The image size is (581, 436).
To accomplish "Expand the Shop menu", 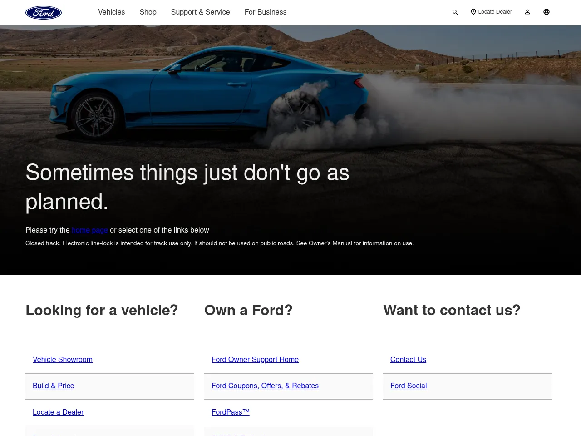I will tap(148, 12).
